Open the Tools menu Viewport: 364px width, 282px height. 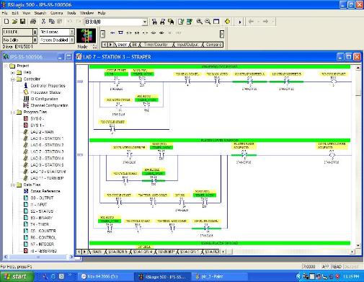coord(71,13)
